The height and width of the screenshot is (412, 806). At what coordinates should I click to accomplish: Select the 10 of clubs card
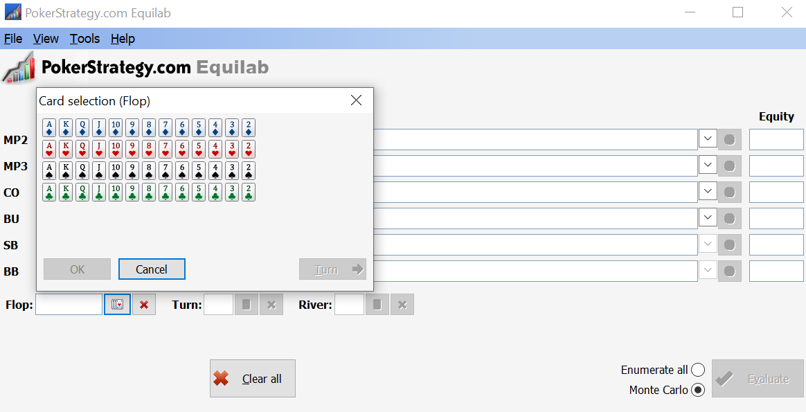coord(116,192)
